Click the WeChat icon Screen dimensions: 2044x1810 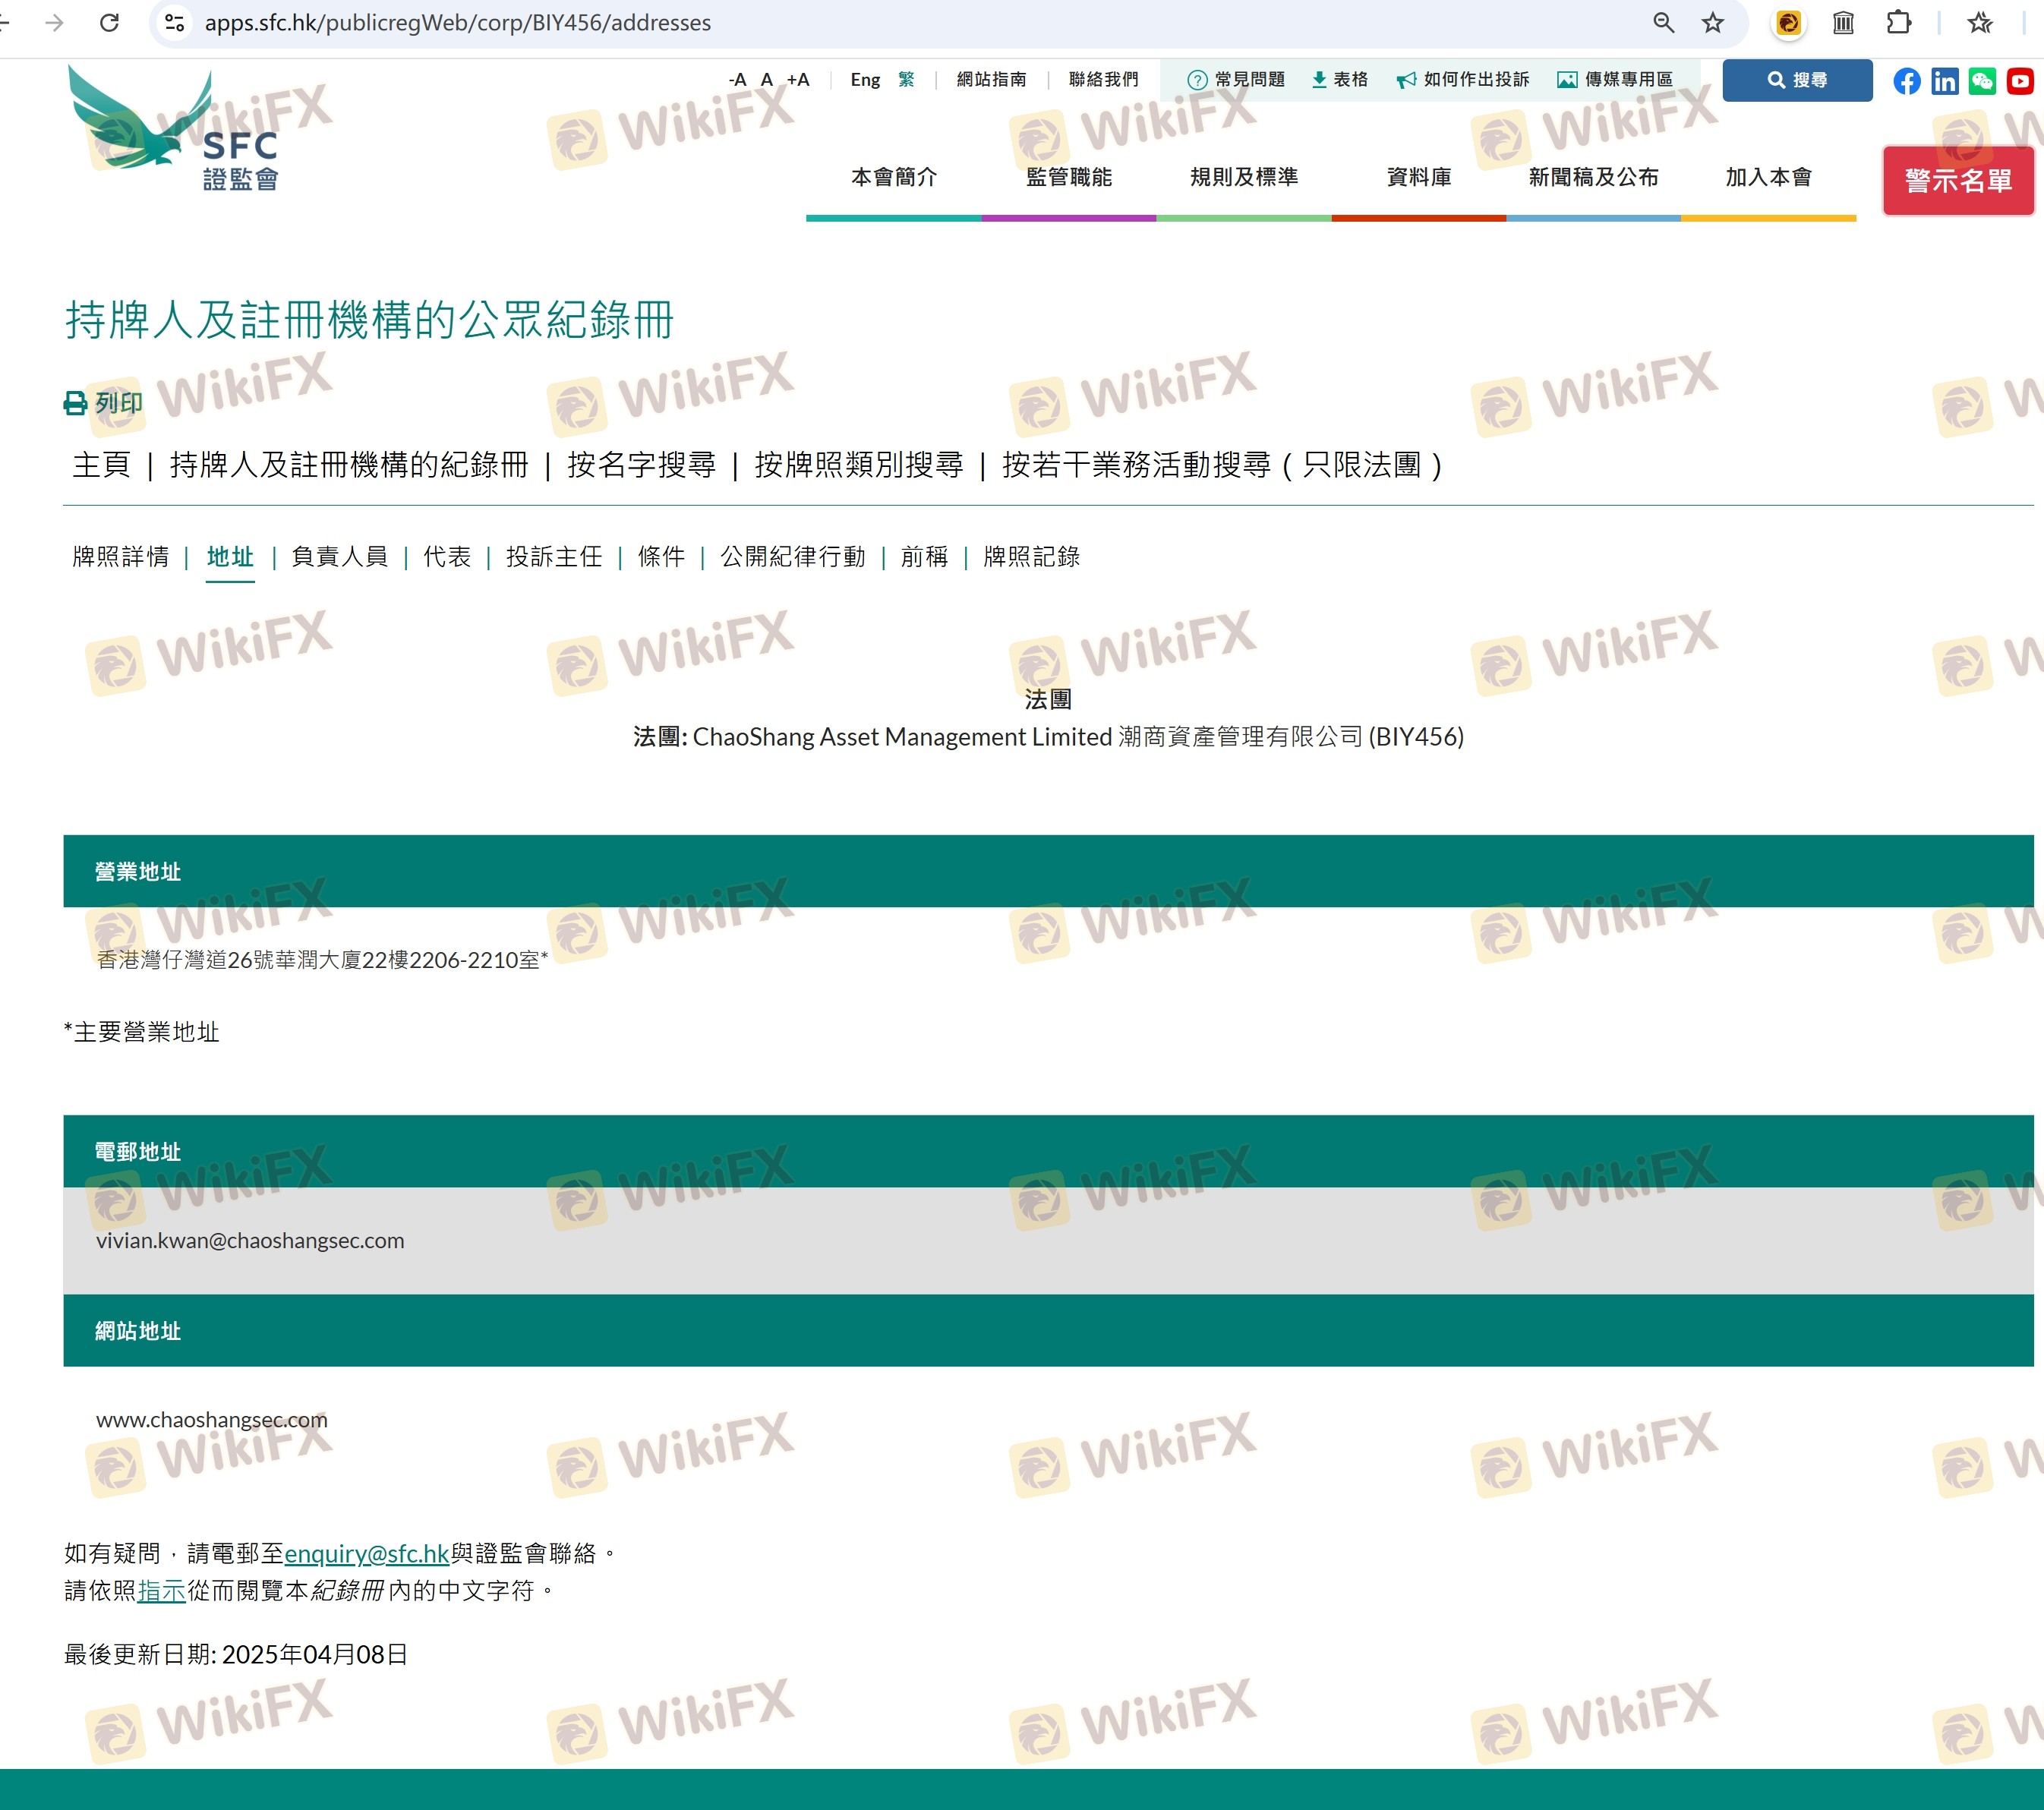(1981, 81)
